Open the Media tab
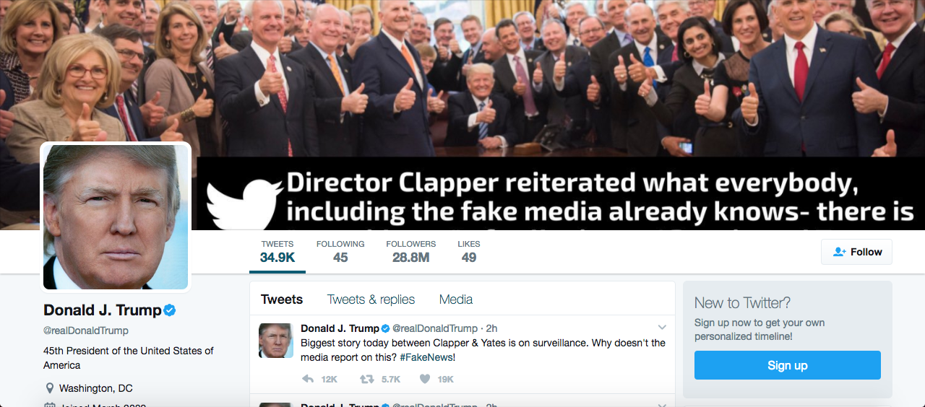The width and height of the screenshot is (925, 407). click(456, 299)
